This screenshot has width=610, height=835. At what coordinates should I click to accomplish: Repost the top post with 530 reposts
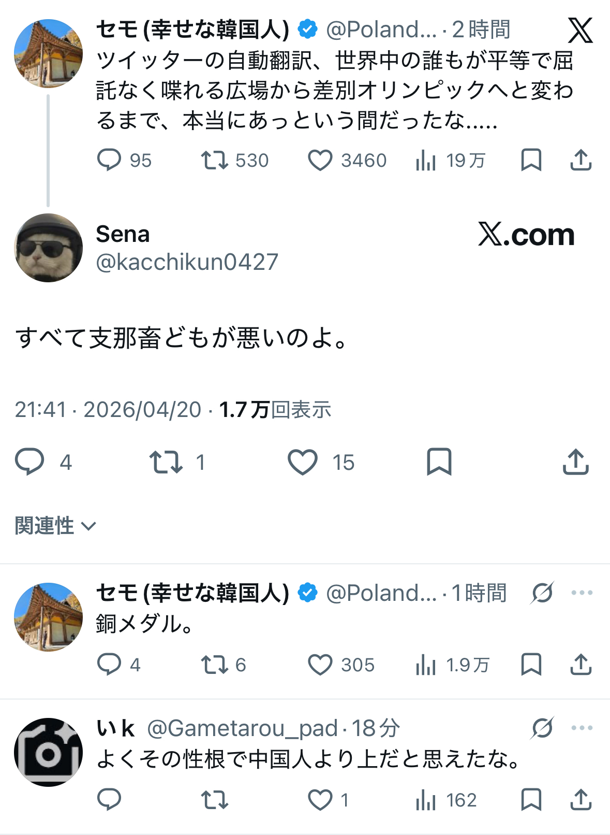pos(214,161)
